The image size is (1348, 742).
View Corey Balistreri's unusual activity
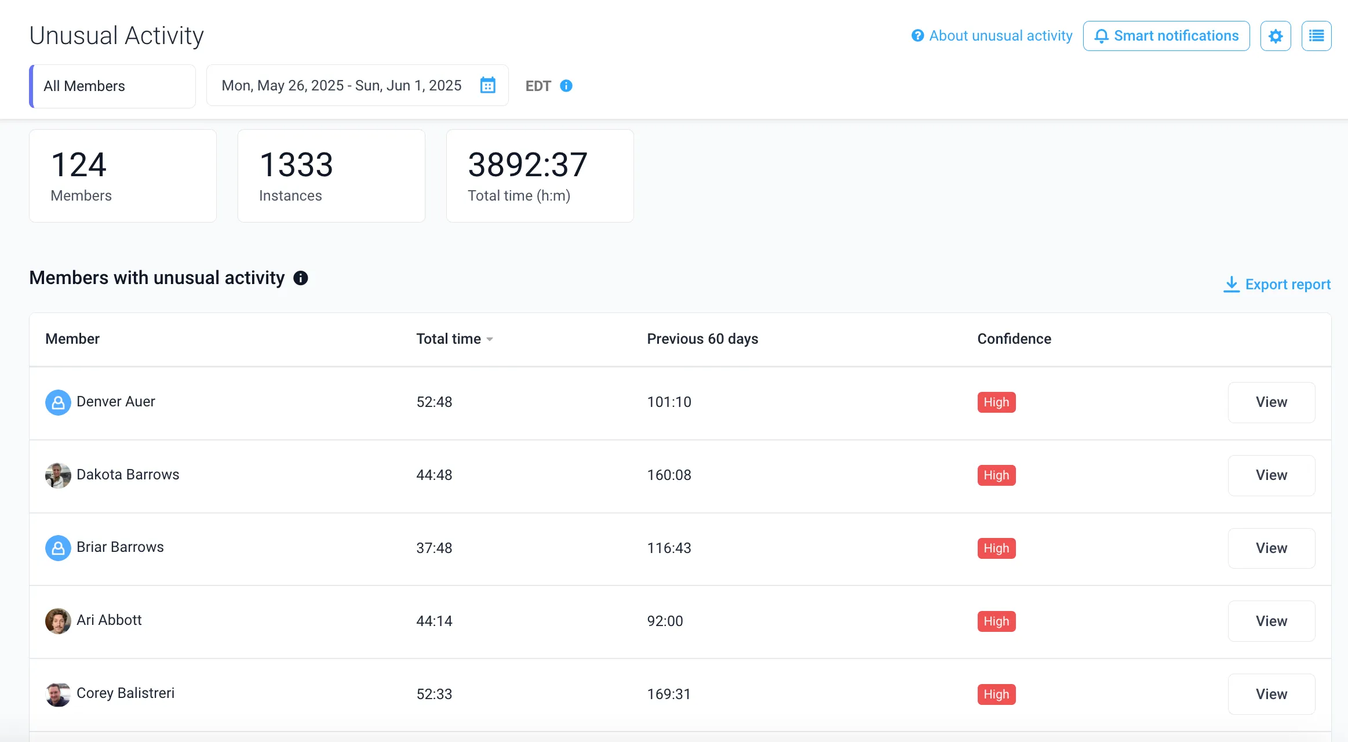[x=1272, y=694]
